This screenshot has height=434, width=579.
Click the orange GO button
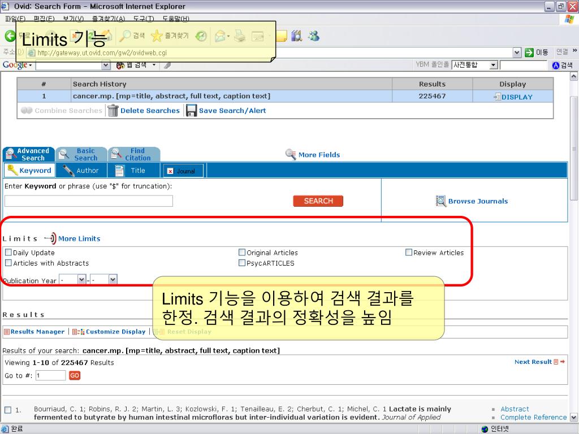pos(75,376)
